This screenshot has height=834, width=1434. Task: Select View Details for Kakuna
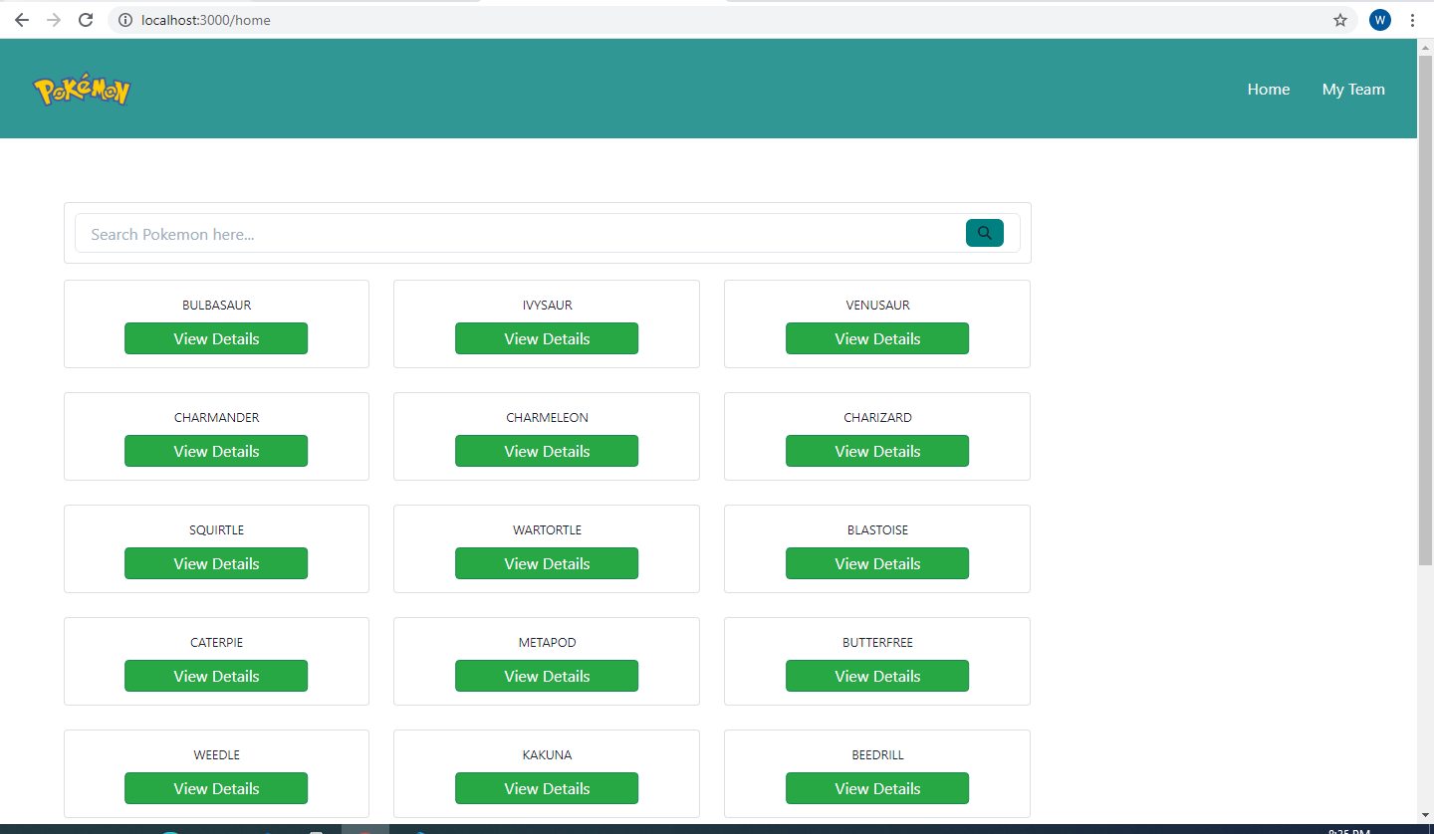547,788
